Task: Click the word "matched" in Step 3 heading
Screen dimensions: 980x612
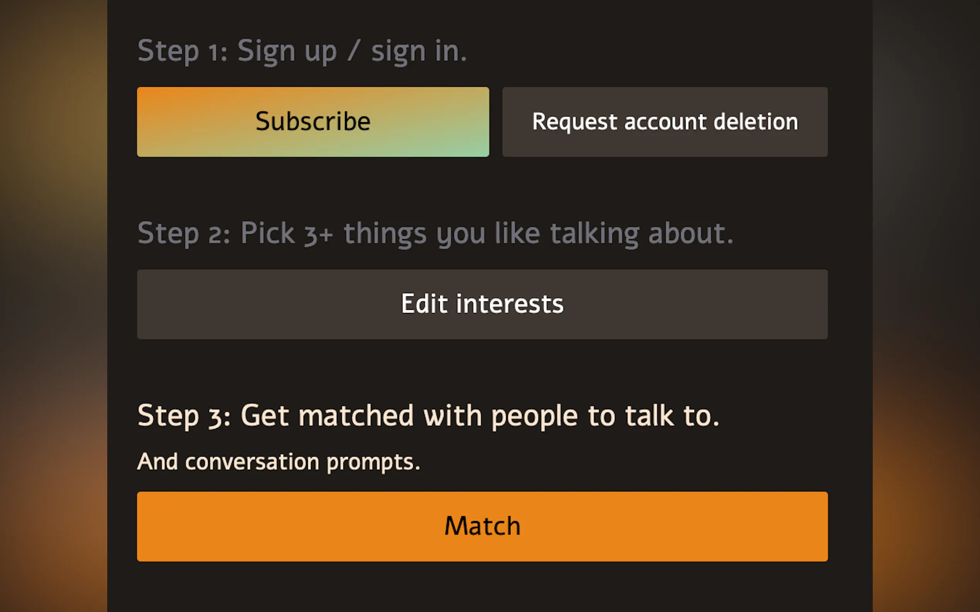Action: pyautogui.click(x=356, y=416)
